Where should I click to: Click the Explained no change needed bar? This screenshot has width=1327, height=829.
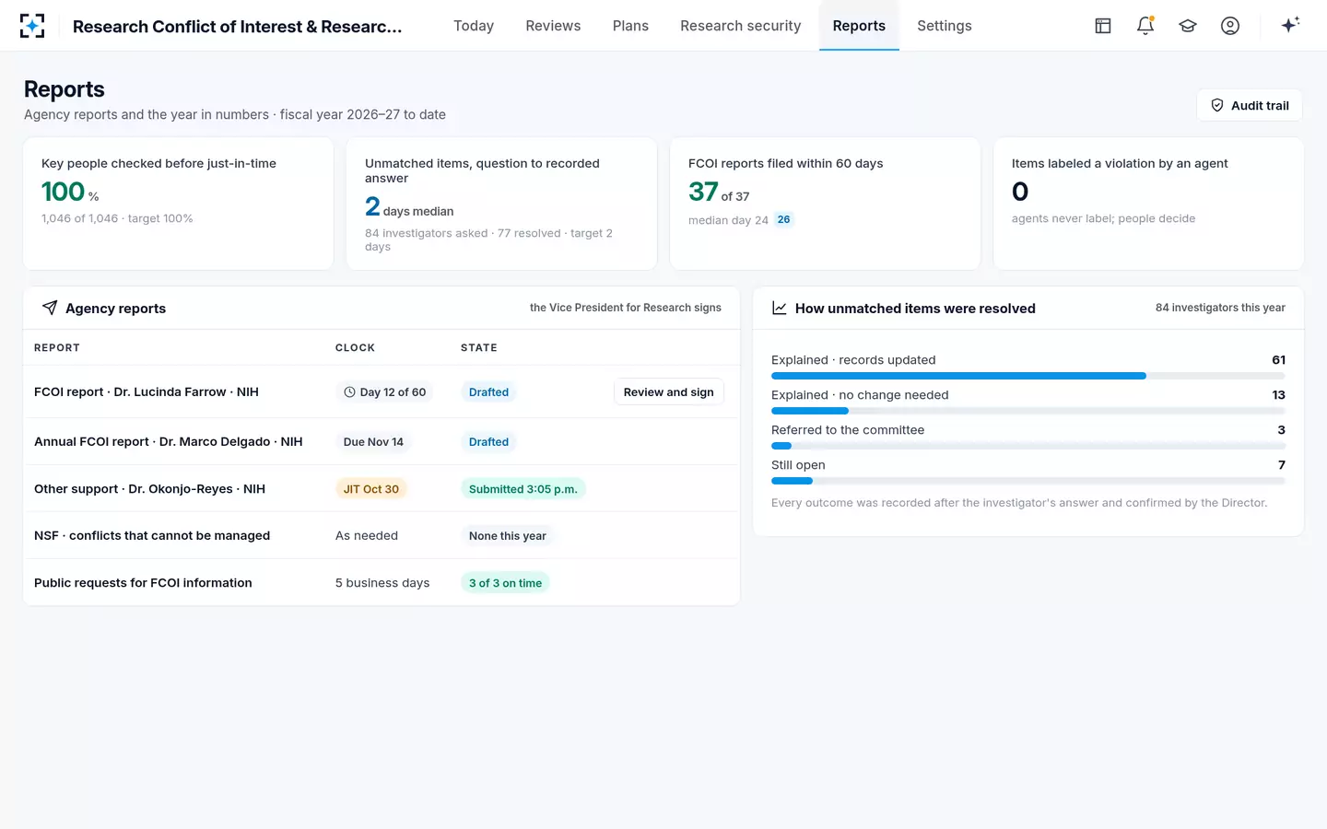click(x=1028, y=411)
